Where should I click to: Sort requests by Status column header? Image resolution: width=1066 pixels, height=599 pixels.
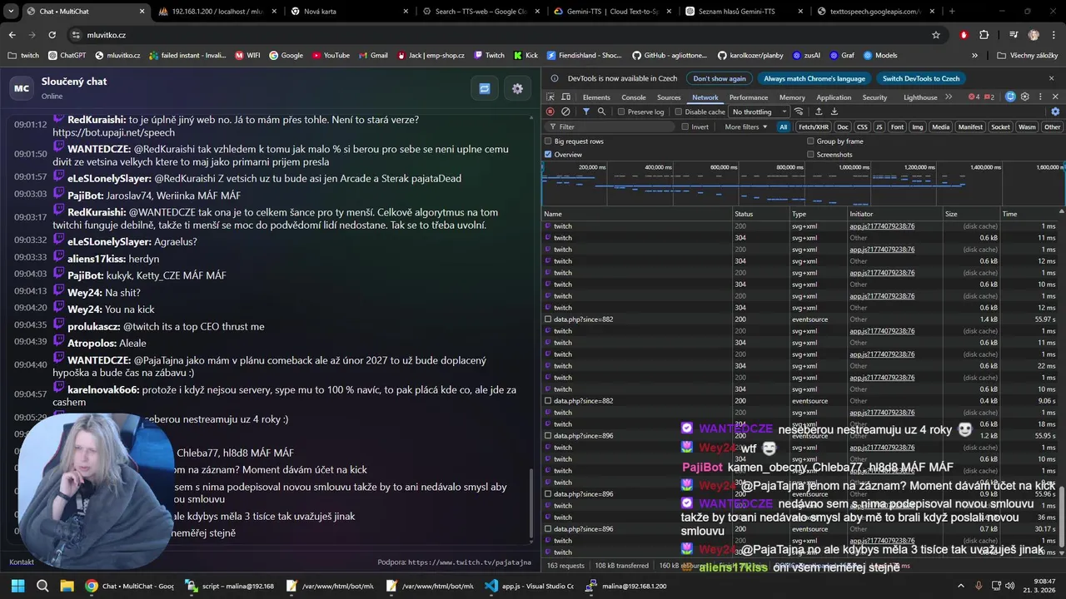pyautogui.click(x=760, y=214)
